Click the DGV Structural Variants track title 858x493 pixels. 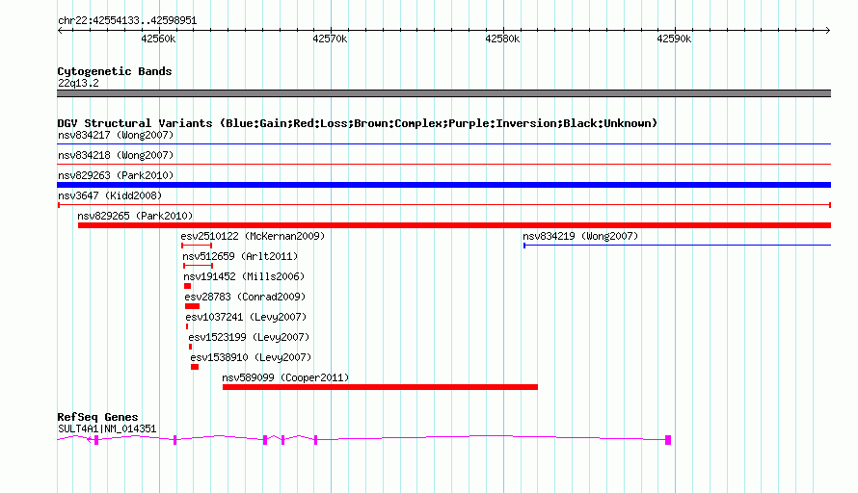358,123
